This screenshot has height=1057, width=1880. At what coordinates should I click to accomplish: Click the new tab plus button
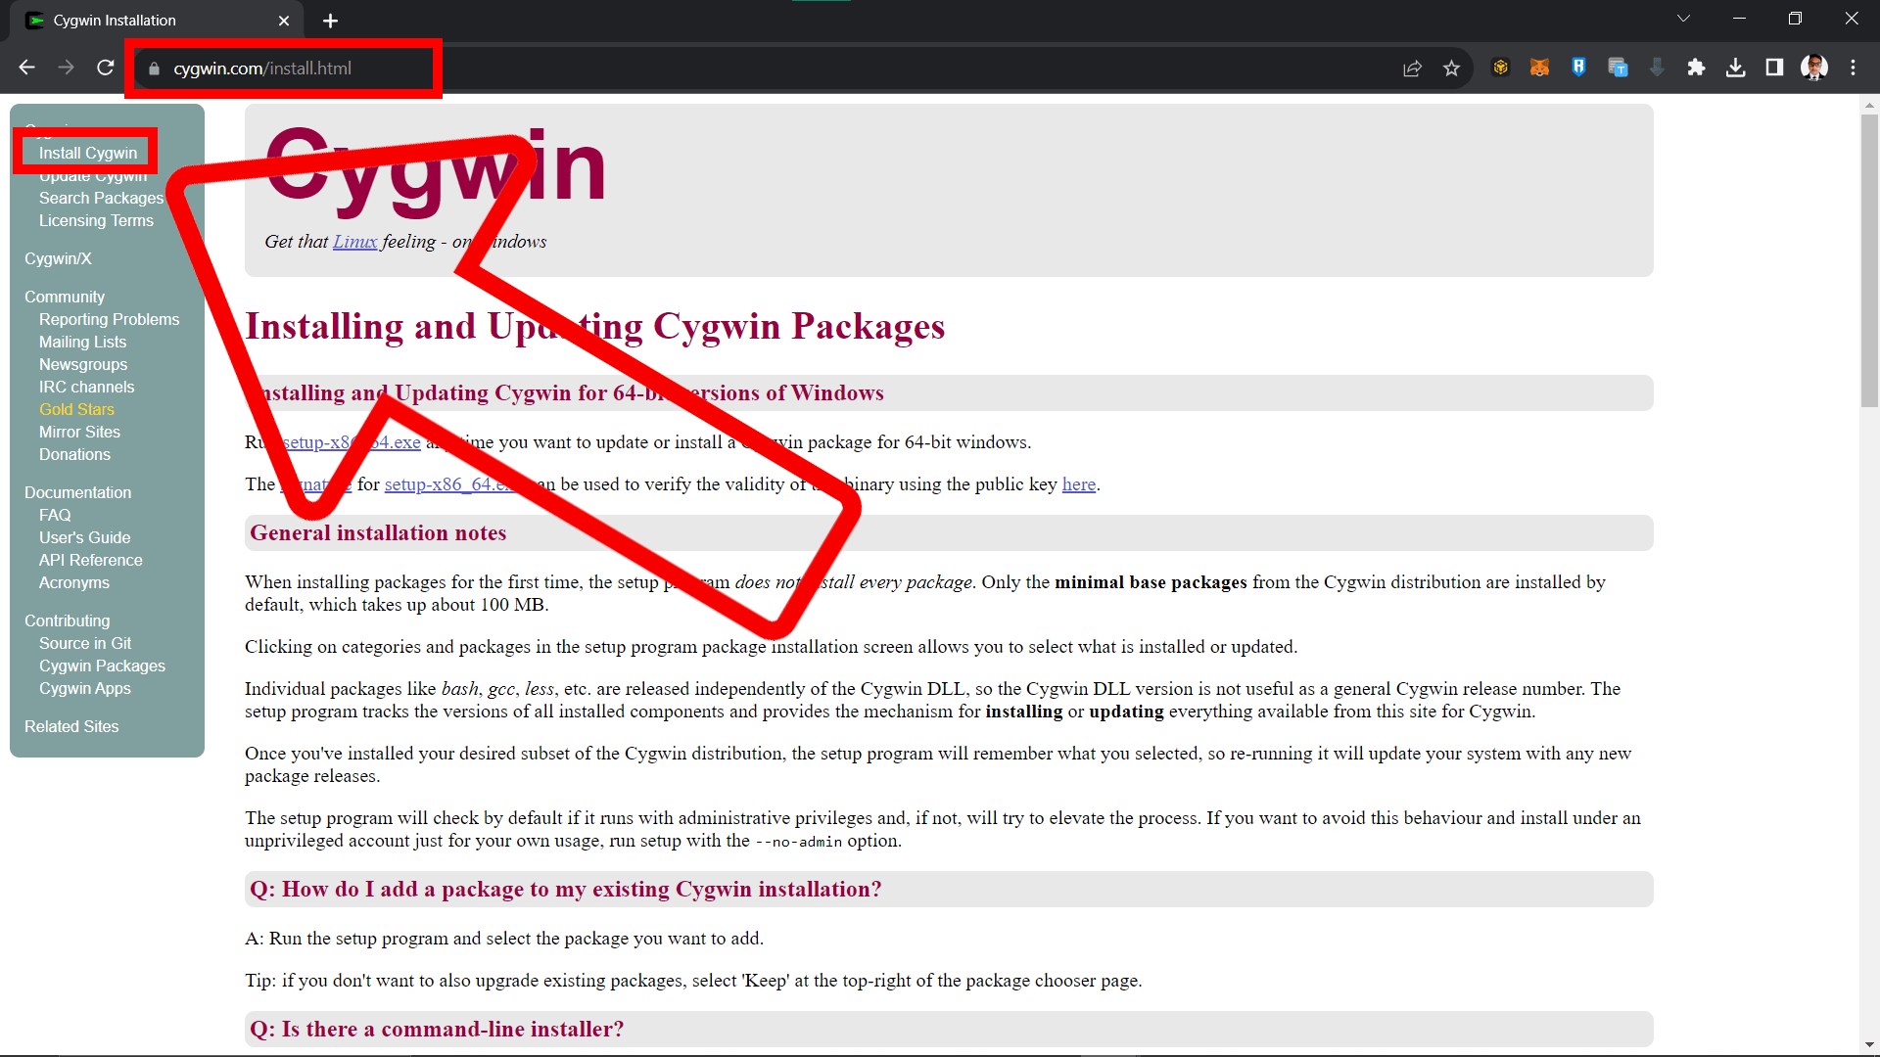331,21
